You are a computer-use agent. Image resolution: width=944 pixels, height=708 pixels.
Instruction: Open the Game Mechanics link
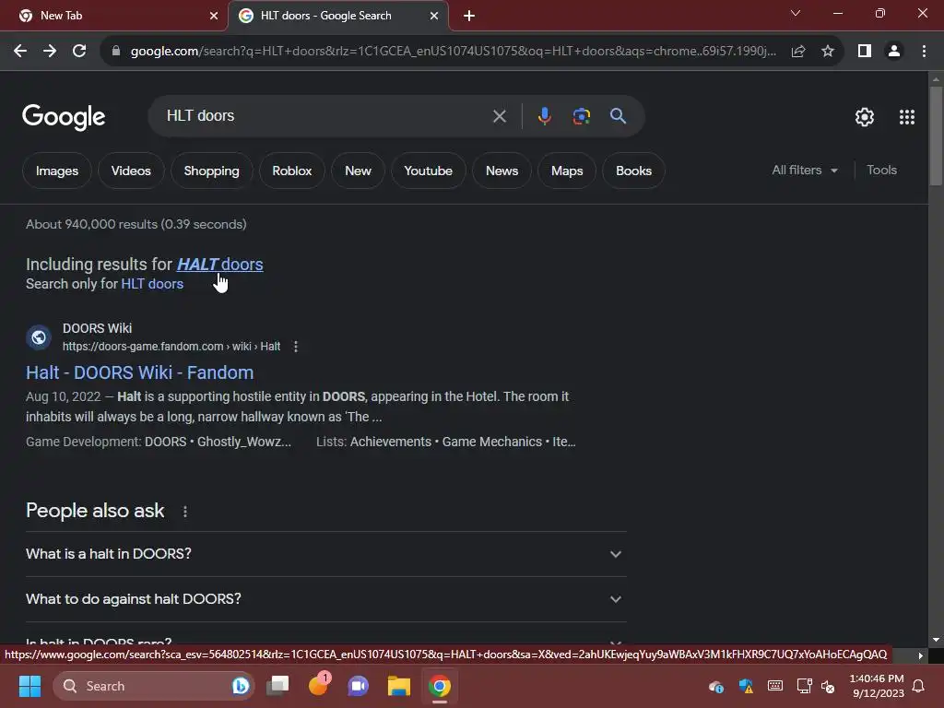pos(492,442)
